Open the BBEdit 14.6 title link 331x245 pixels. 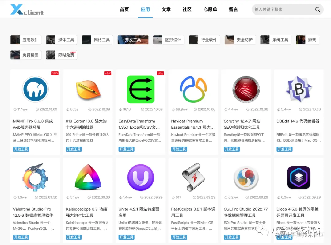point(298,121)
